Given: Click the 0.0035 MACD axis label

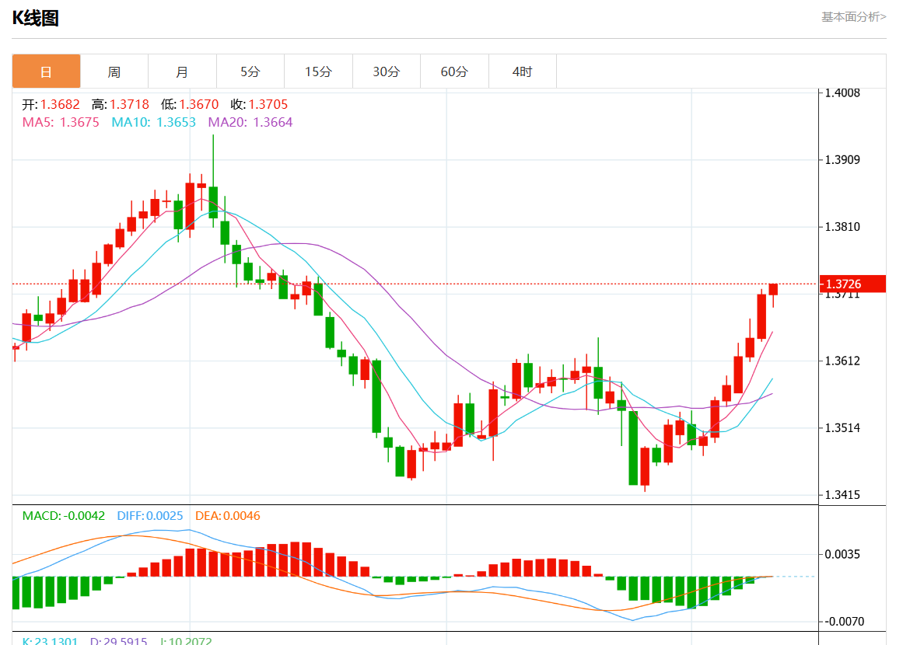Looking at the screenshot, I should 842,554.
